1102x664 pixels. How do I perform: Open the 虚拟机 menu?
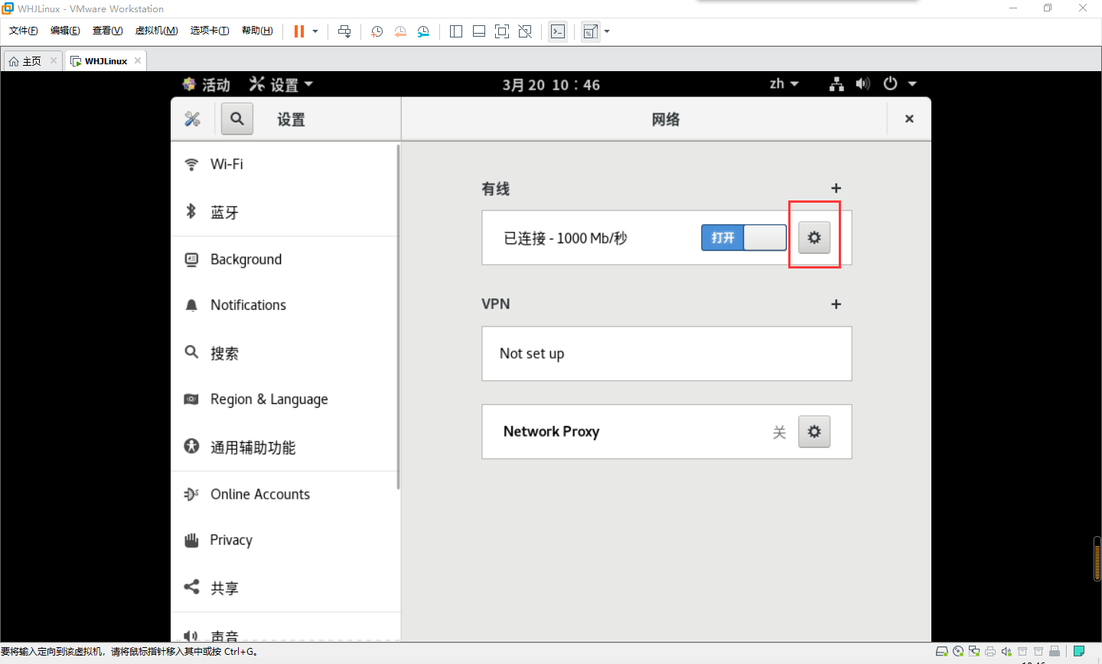(x=155, y=31)
